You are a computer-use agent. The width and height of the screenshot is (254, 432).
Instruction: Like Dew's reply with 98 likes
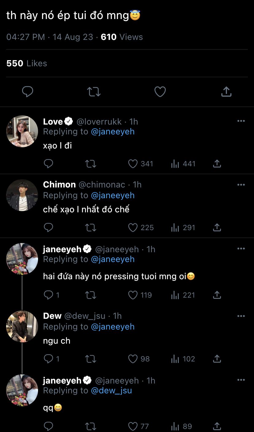(133, 359)
